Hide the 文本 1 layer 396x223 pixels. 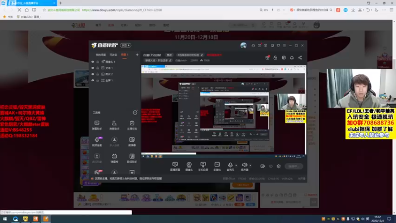pyautogui.click(x=93, y=68)
